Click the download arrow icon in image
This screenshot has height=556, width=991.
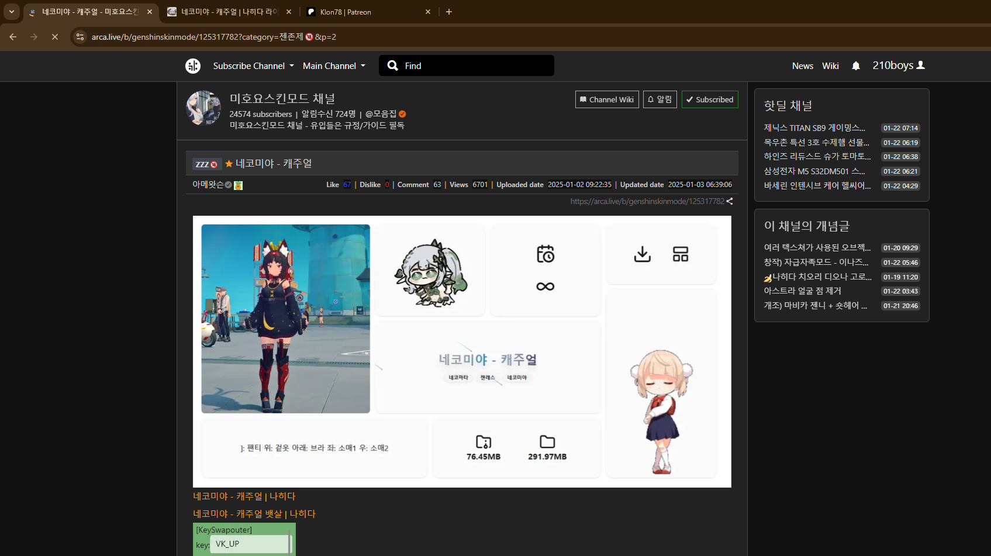pyautogui.click(x=642, y=254)
